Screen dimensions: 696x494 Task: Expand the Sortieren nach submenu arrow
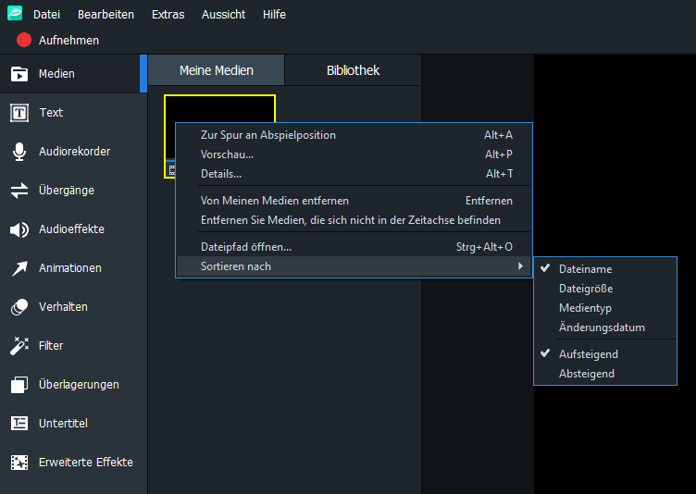tap(520, 266)
